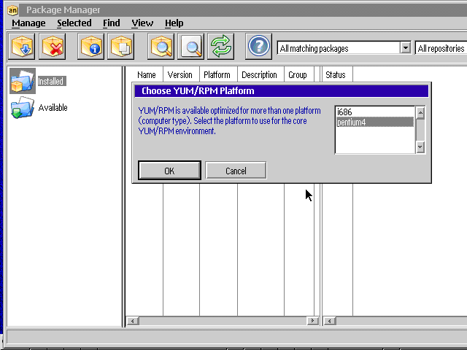Sort by the Description column header

click(x=259, y=74)
